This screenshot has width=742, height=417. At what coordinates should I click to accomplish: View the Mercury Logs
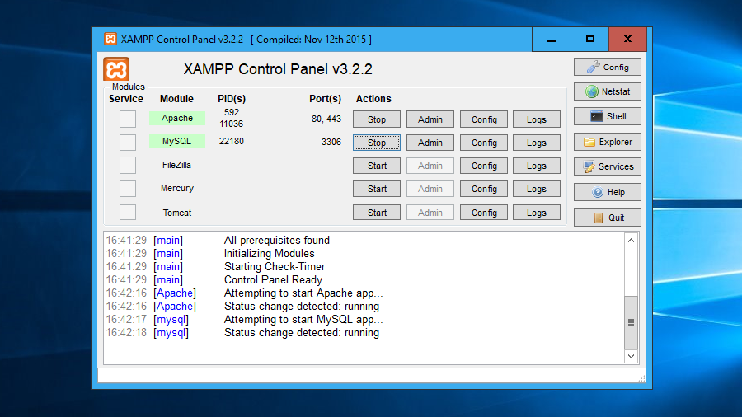click(537, 189)
